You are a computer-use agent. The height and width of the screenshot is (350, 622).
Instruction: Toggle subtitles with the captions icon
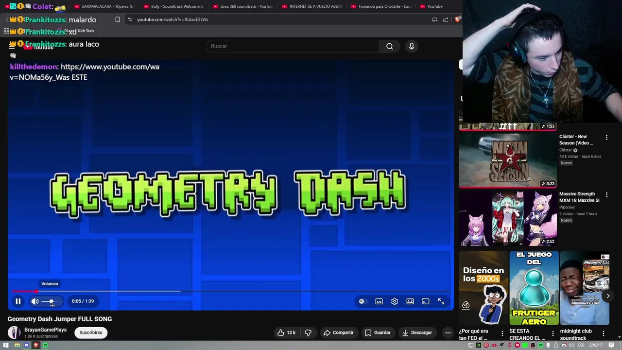pyautogui.click(x=379, y=301)
